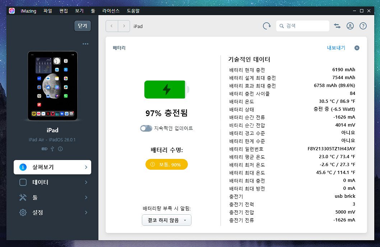
Task: Click the device info icon under iPad Air
Action: (x=60, y=149)
